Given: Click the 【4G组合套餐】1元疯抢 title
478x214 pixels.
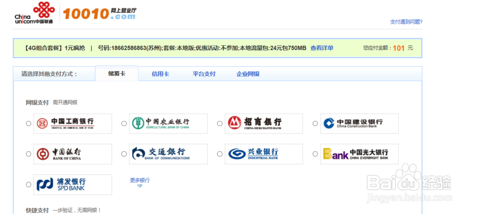Looking at the screenshot, I should [54, 48].
